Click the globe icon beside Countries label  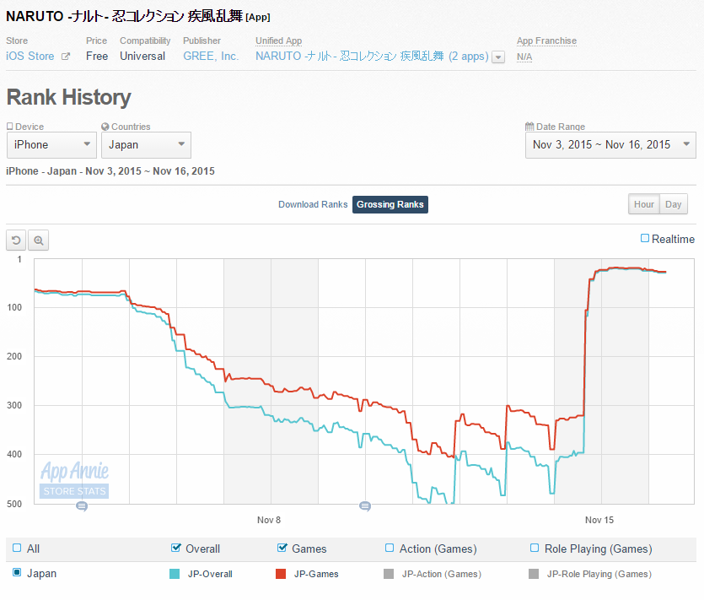tap(105, 127)
